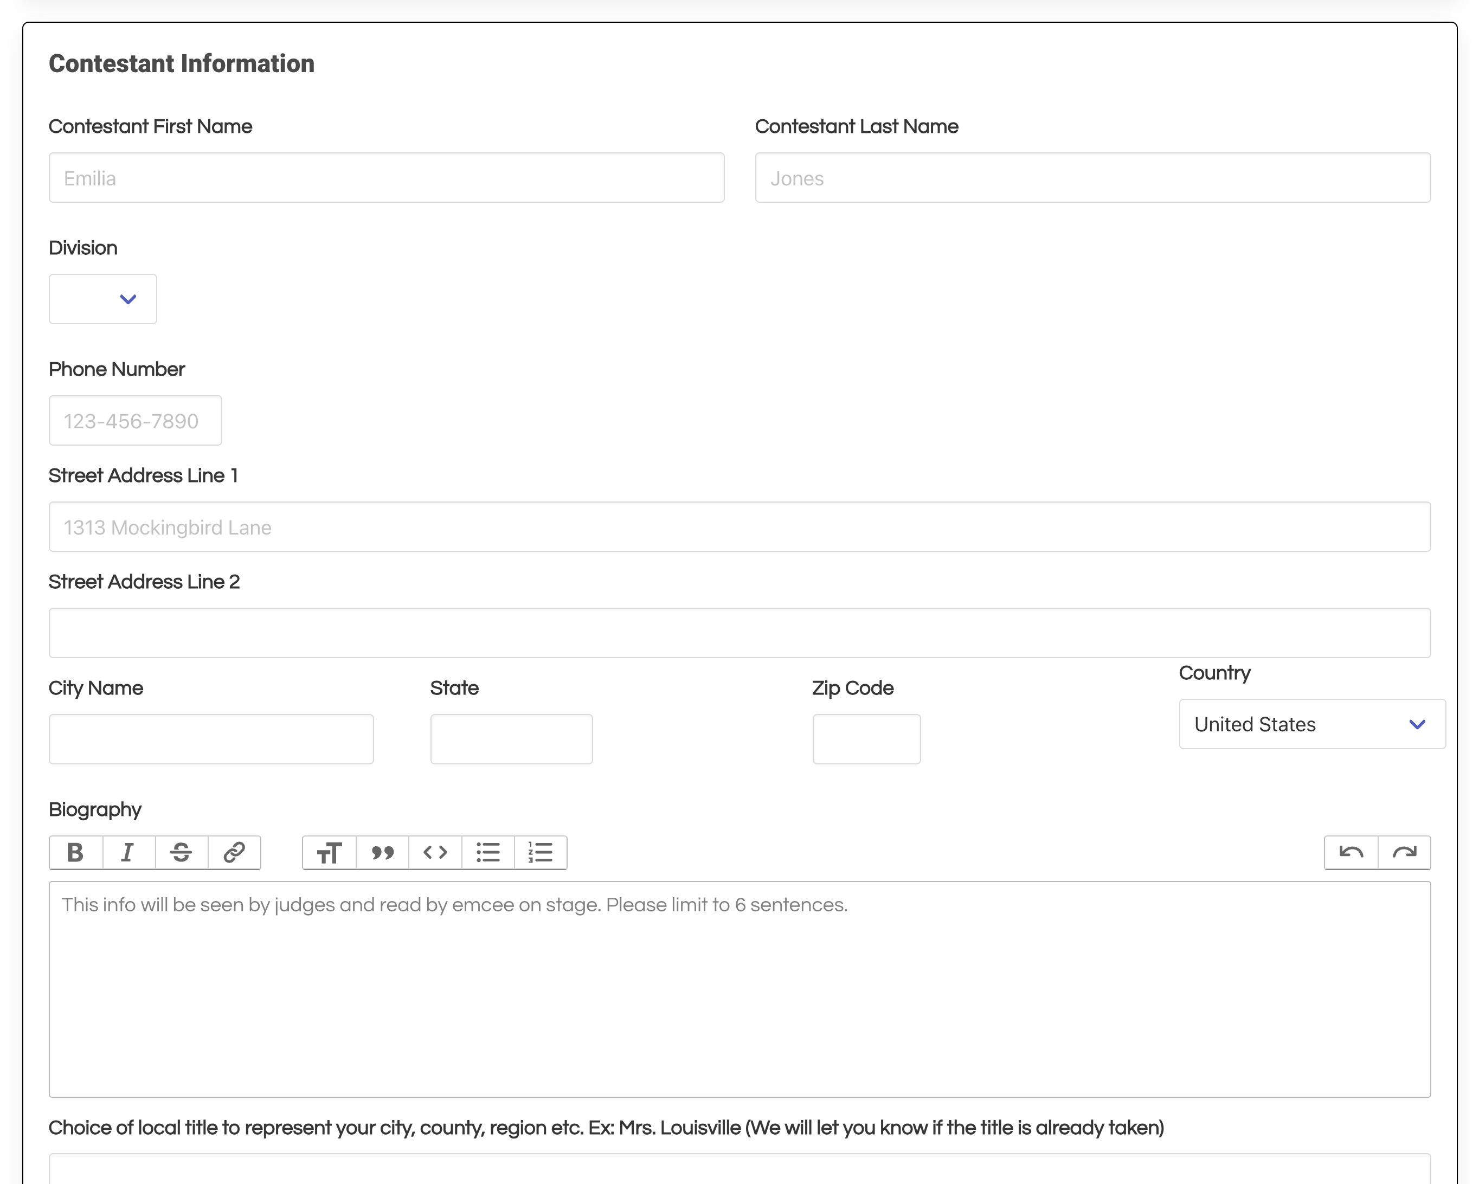1479x1184 pixels.
Task: Start a bulleted list
Action: 488,853
